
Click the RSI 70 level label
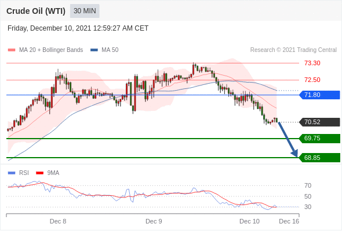click(x=308, y=185)
